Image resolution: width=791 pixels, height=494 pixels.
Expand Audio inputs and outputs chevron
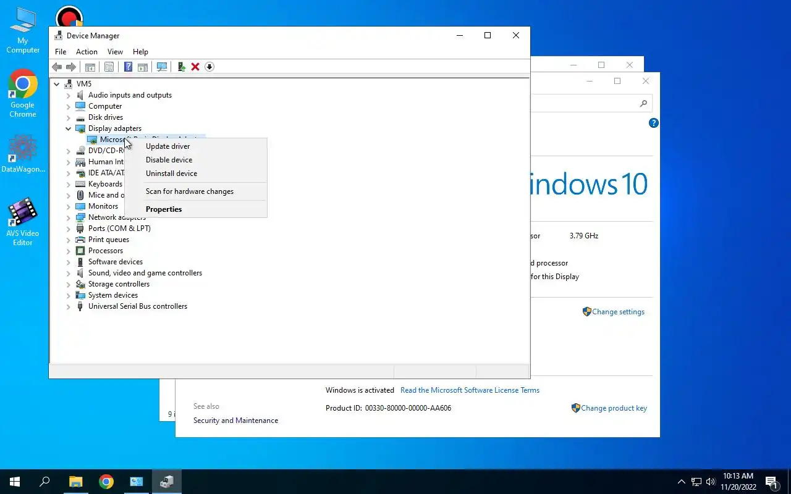pyautogui.click(x=69, y=95)
